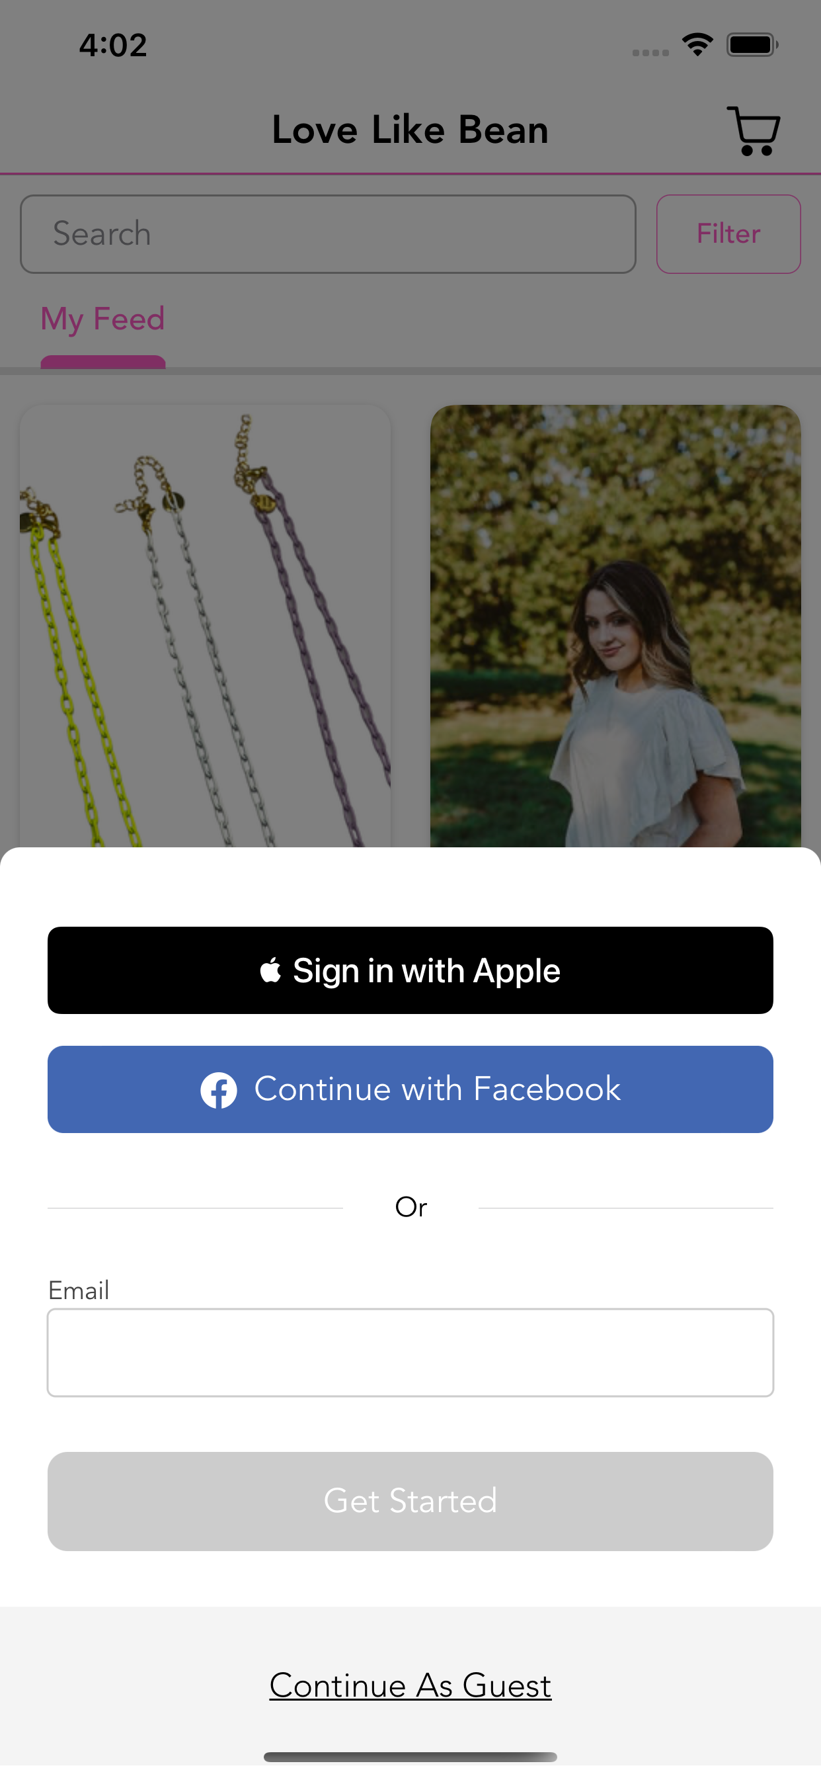Tap the Or divider label
821x1778 pixels.
411,1207
